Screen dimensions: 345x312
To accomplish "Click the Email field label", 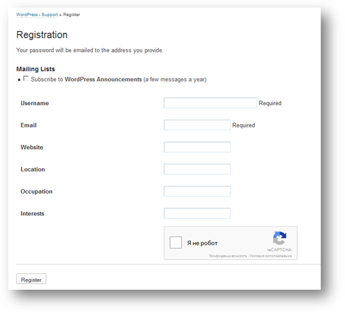I will [29, 125].
